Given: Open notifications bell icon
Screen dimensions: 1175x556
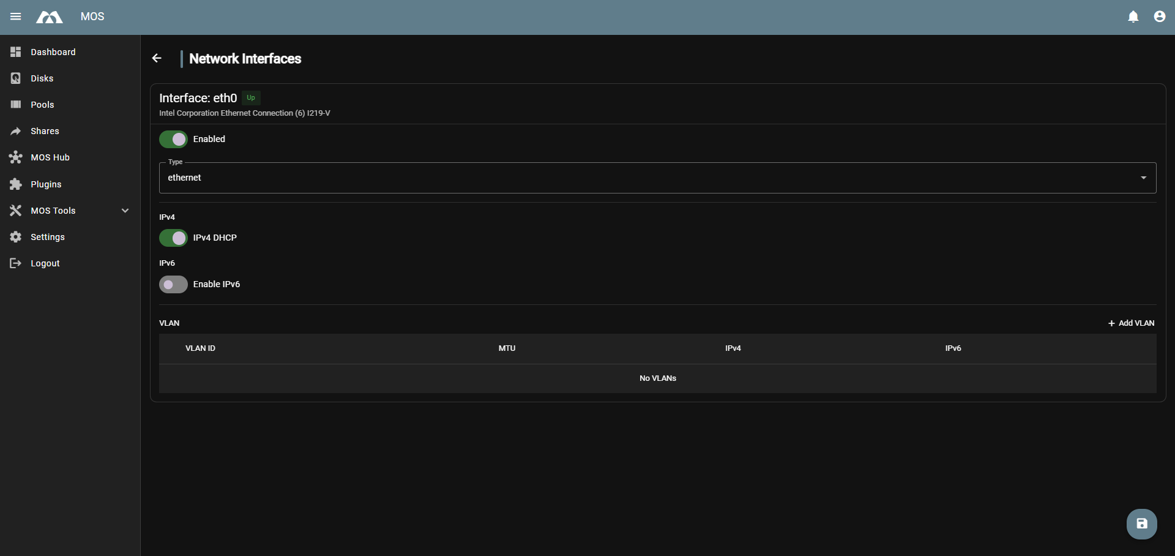Looking at the screenshot, I should click(x=1133, y=17).
